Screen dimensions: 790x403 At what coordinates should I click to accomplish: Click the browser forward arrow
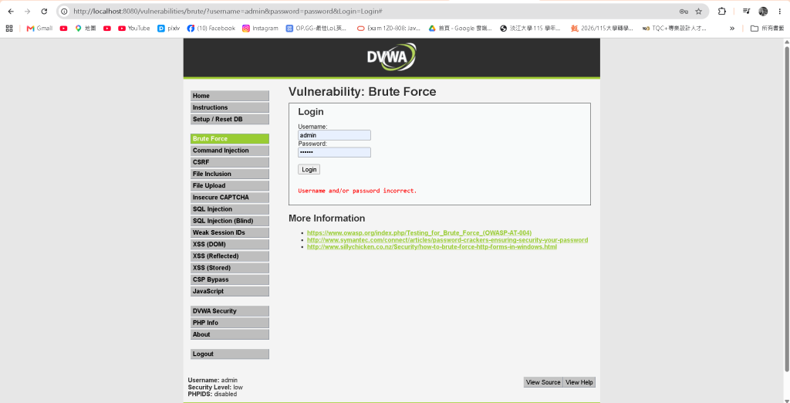27,11
